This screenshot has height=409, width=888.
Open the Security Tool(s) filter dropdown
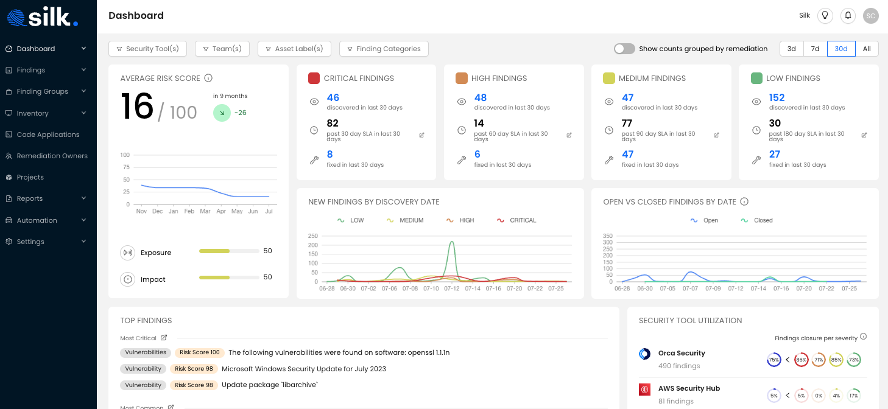[147, 49]
